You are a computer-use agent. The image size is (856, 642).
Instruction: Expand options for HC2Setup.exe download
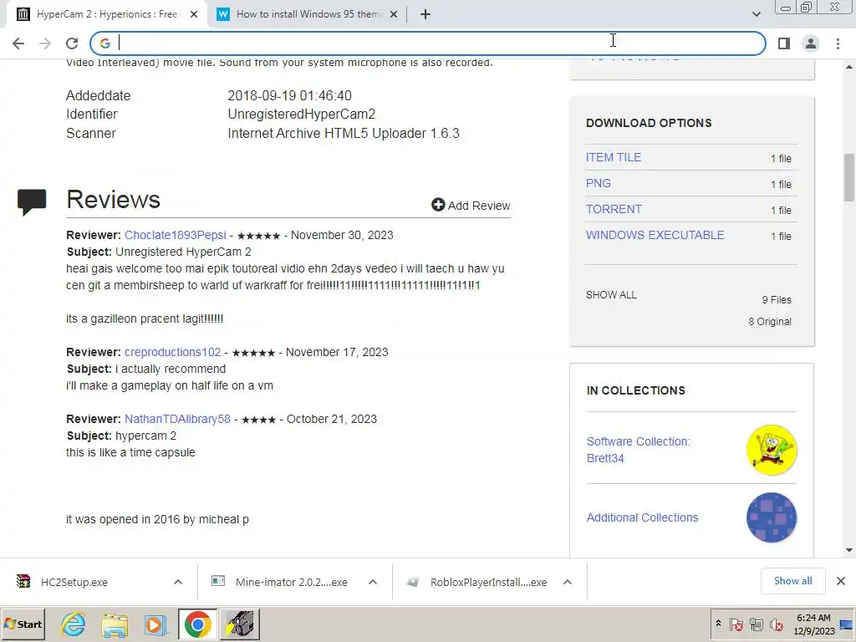coord(178,582)
